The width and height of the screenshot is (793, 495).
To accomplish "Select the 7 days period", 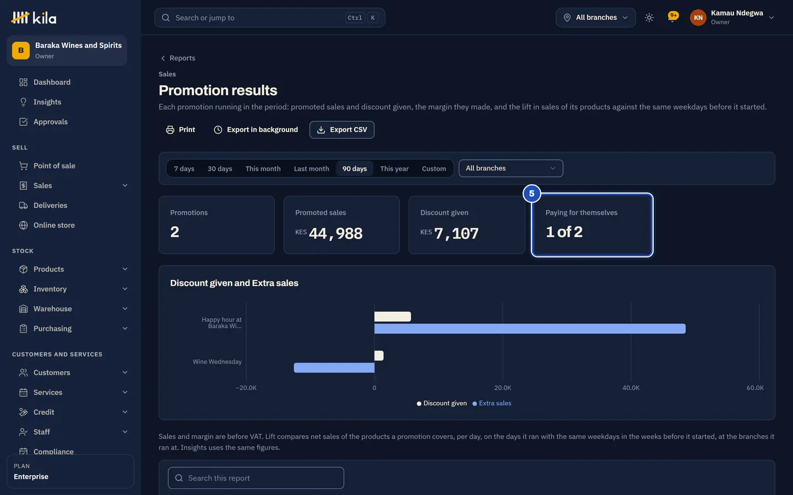I will point(184,169).
